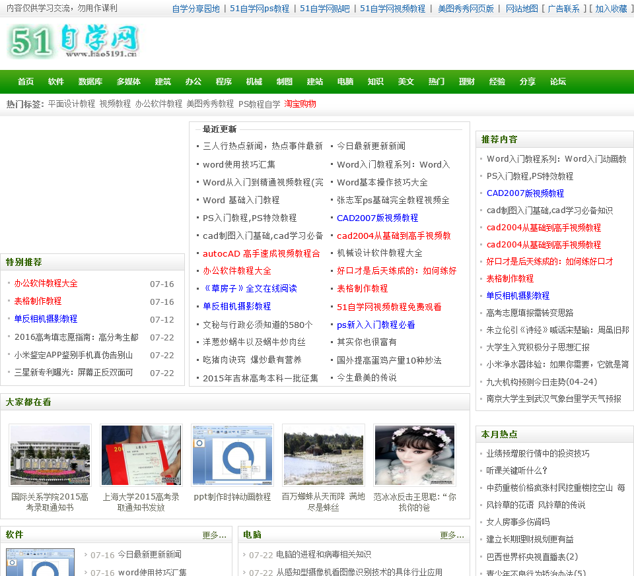Click the 广告联系 link
This screenshot has width=634, height=576.
563,9
